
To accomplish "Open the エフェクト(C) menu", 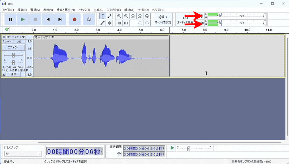I will (x=114, y=10).
